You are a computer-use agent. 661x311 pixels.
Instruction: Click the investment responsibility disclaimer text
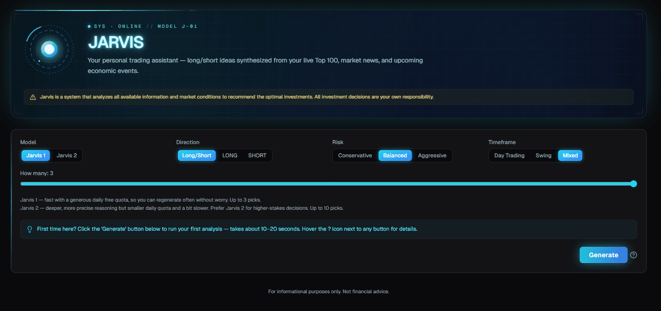[237, 97]
